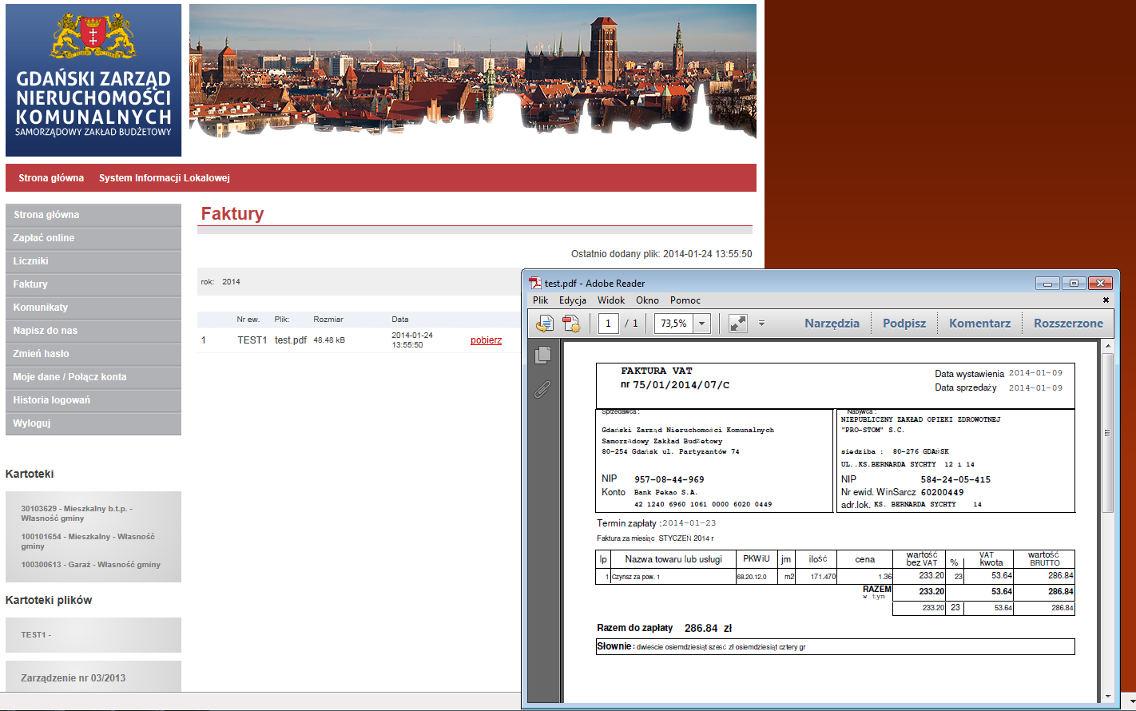Click the Razem do zapłaty 286.84 zł total
The height and width of the screenshot is (711, 1136).
click(x=664, y=628)
